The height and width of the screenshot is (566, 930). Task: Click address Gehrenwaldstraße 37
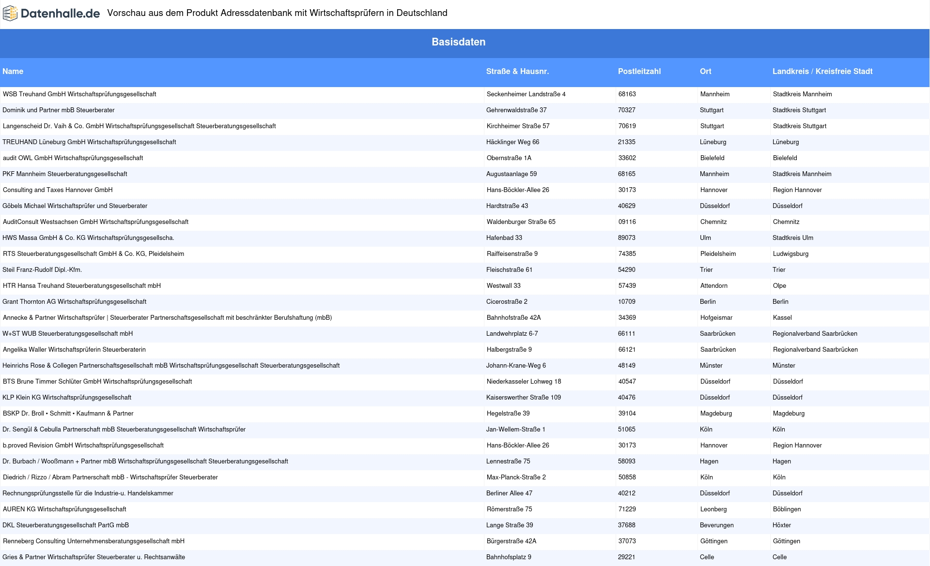(516, 110)
